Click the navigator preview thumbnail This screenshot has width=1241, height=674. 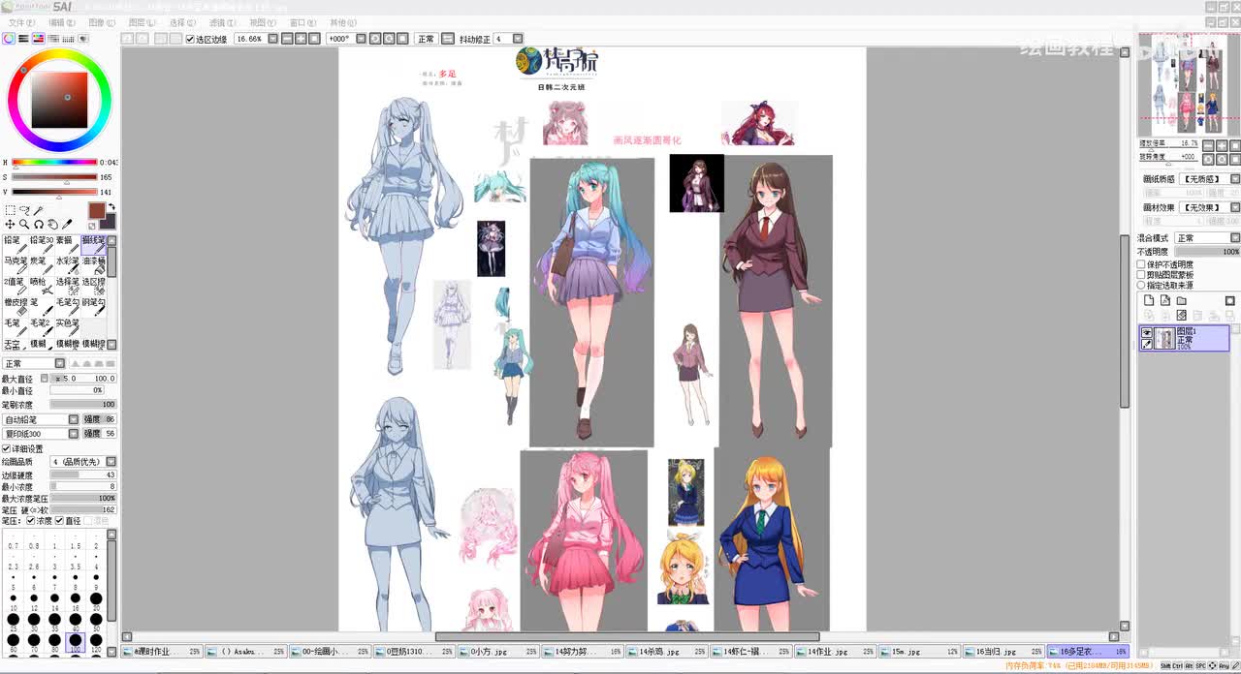1188,84
